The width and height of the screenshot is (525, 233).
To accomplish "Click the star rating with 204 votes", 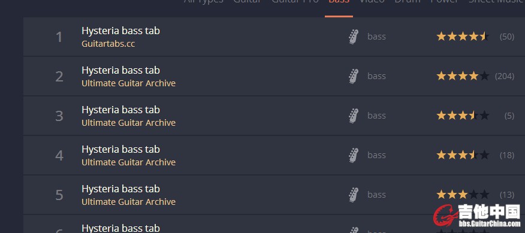I will (463, 76).
